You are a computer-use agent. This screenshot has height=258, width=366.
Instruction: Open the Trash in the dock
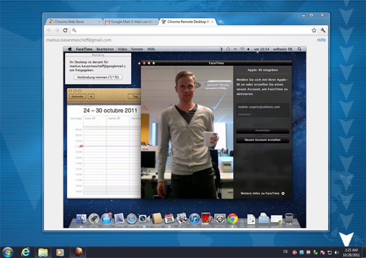click(289, 219)
